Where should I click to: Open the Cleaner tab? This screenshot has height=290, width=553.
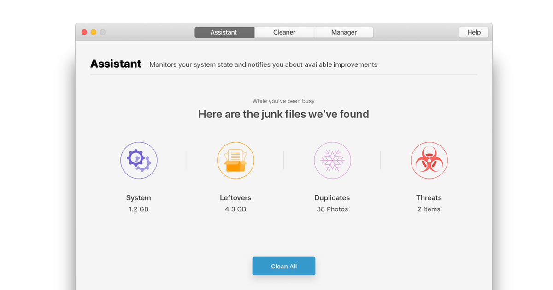[x=284, y=32]
